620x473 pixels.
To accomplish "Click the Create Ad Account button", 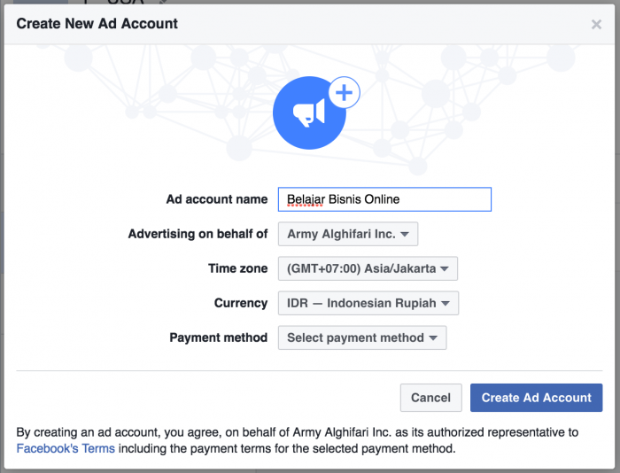I will [536, 398].
